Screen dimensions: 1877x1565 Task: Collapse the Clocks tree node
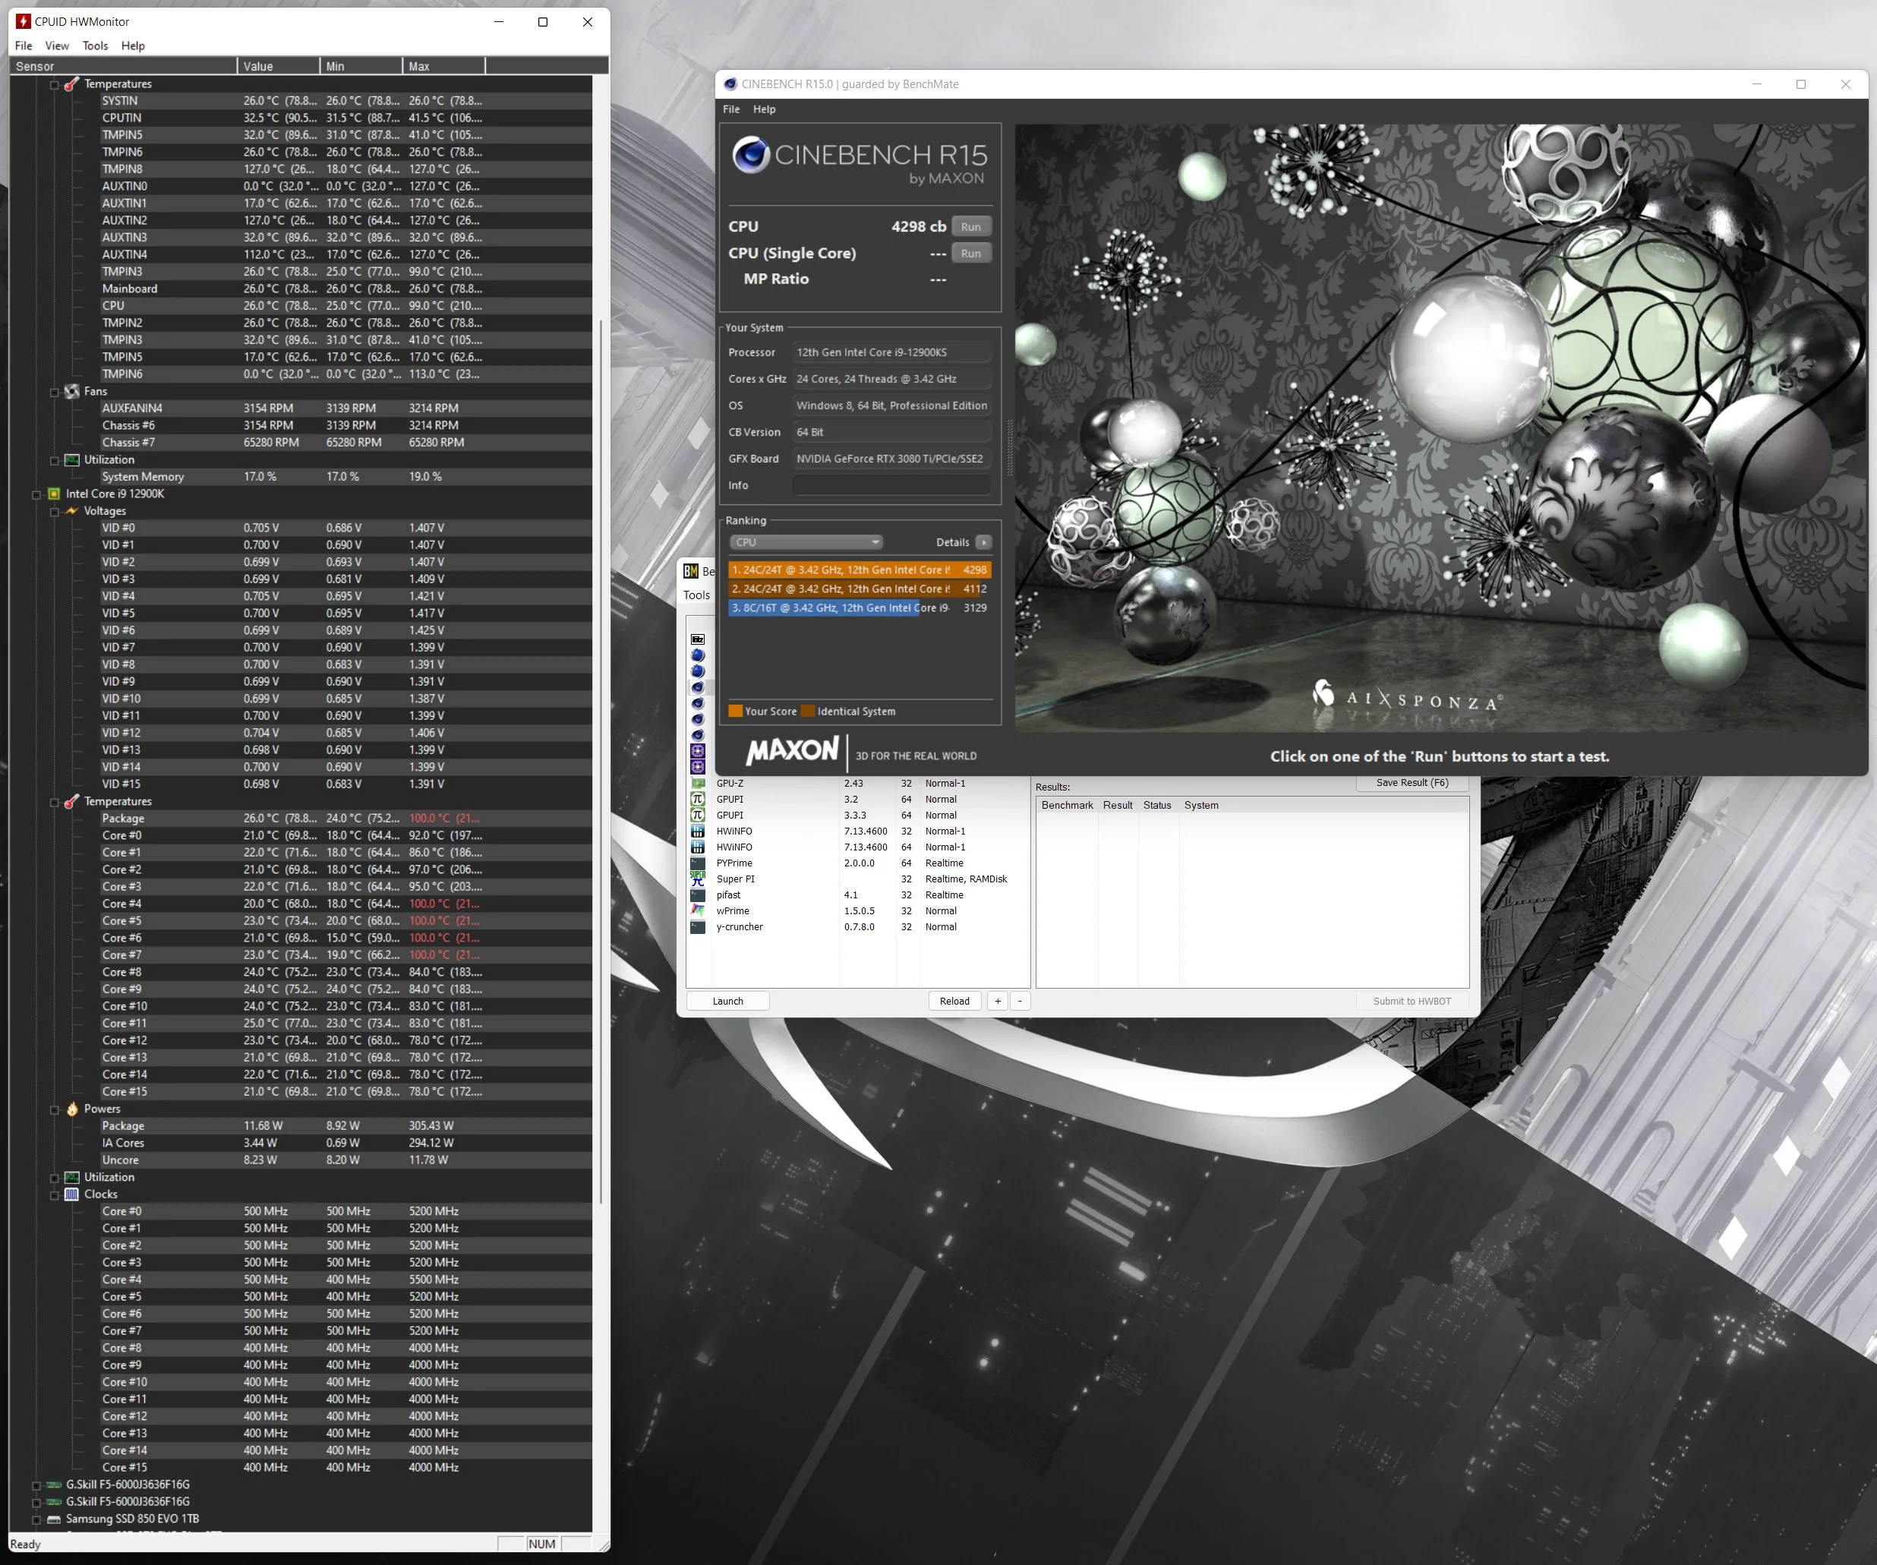tap(55, 1196)
